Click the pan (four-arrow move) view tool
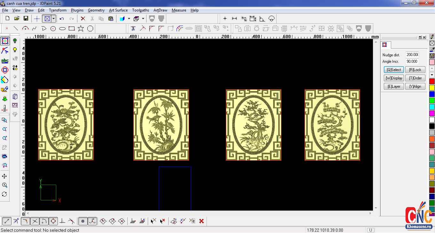 (4, 176)
